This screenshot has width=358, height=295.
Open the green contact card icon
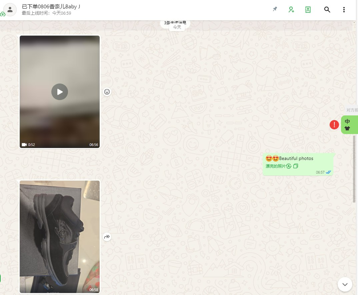tap(308, 10)
